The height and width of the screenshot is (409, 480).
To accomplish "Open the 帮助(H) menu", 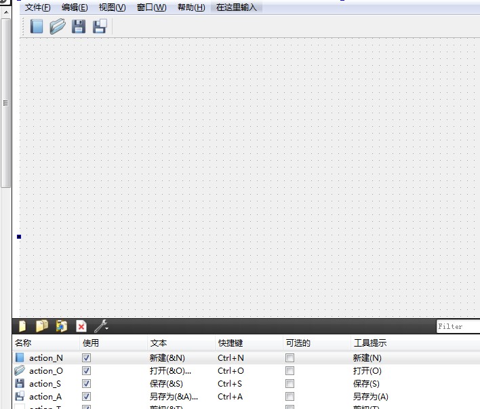I will [191, 7].
